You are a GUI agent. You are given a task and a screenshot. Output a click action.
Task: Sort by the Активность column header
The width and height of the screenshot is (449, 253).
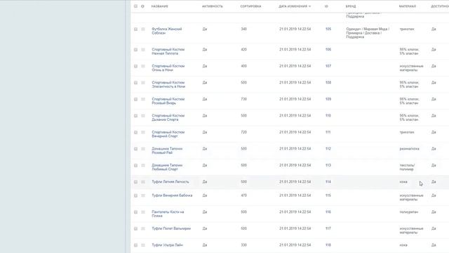[x=213, y=6]
